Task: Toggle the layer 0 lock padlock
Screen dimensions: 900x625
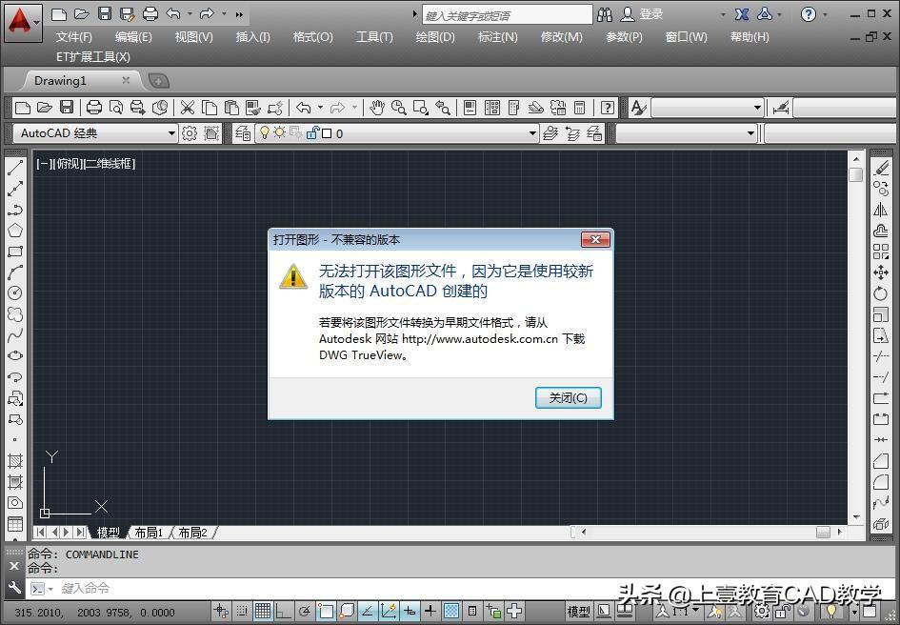Action: [314, 133]
